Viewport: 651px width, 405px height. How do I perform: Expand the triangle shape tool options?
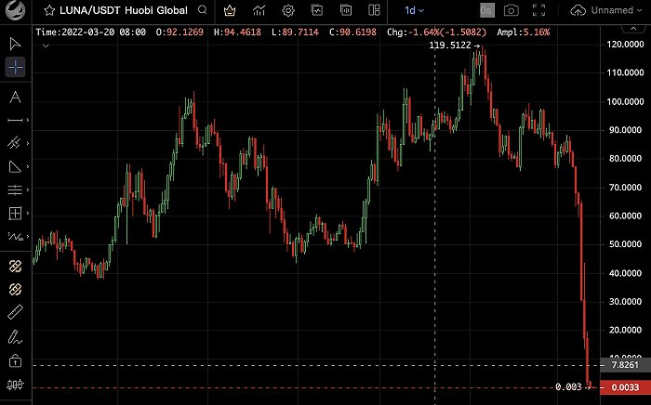point(28,166)
